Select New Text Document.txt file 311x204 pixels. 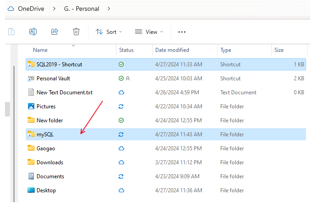coord(64,93)
